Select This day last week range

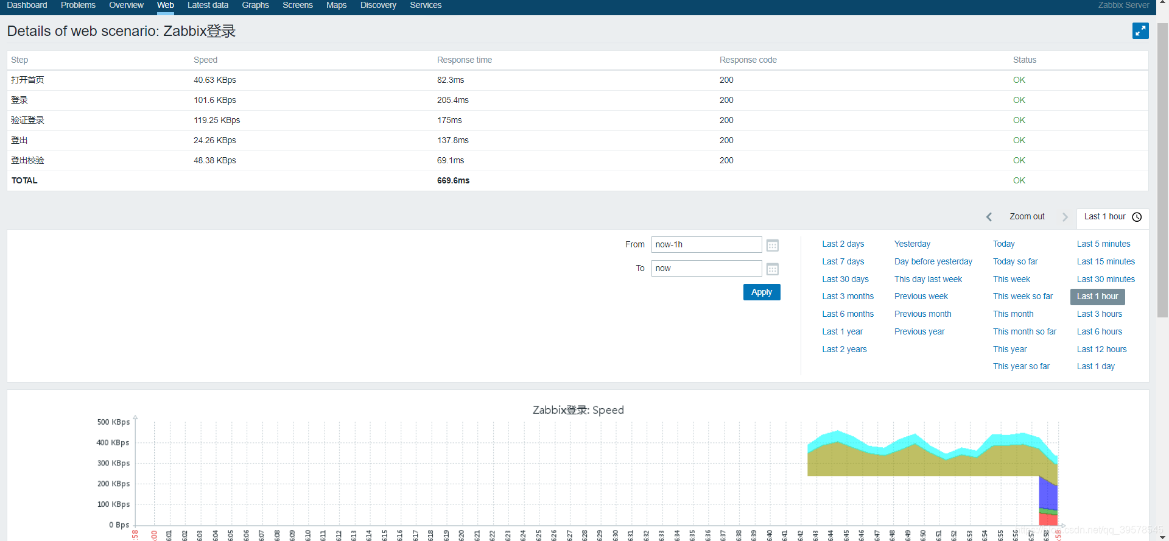click(928, 280)
